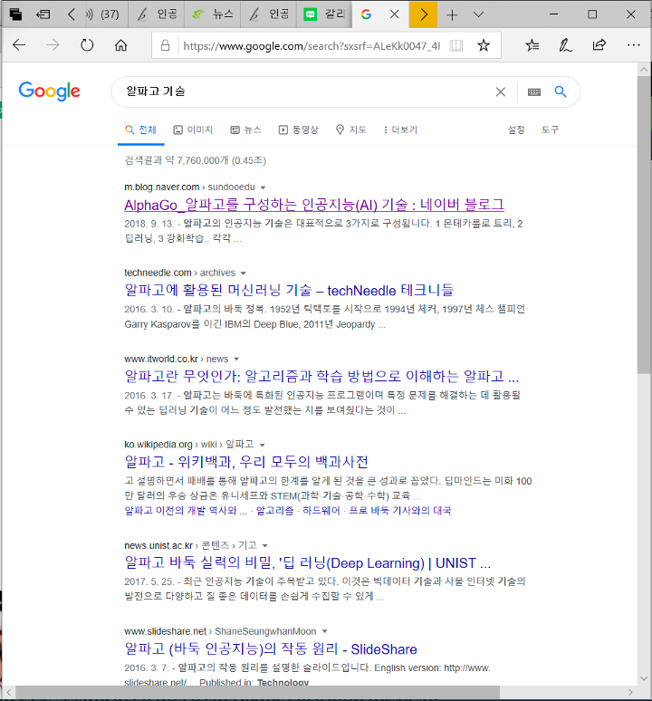Screen dimensions: 652x701
Task: Open the 알고리즘 Wikipedia sitelink
Action: (274, 510)
